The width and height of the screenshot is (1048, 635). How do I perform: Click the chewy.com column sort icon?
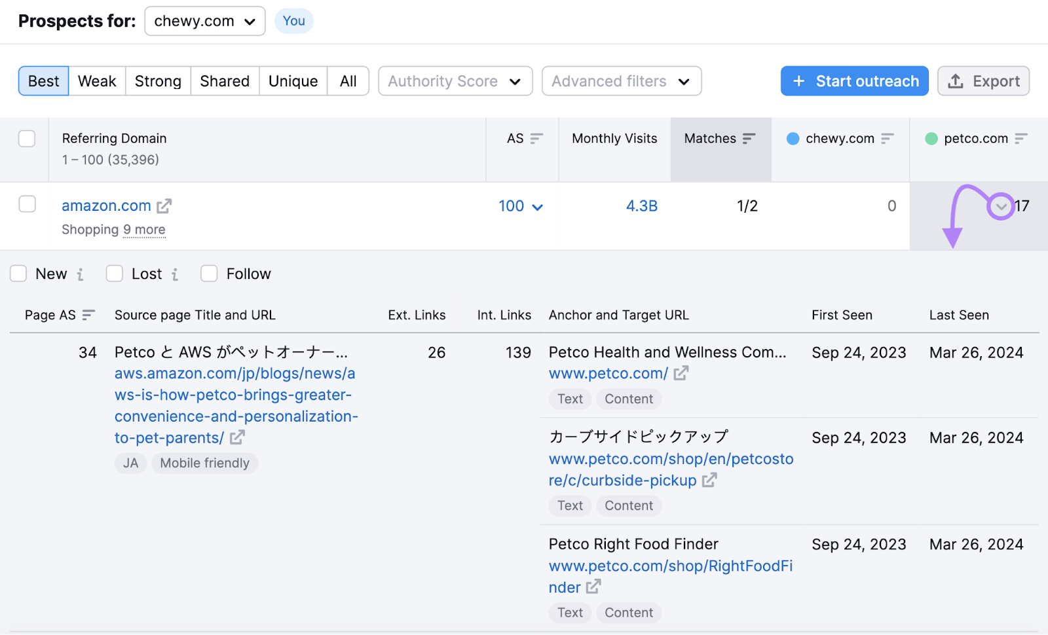click(887, 139)
